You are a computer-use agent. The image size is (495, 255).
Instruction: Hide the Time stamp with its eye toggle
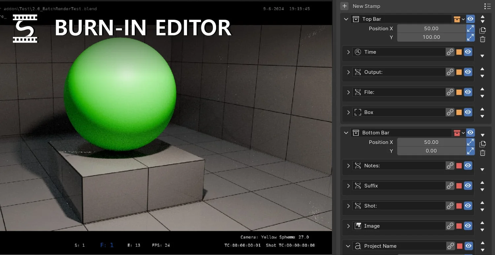click(468, 52)
